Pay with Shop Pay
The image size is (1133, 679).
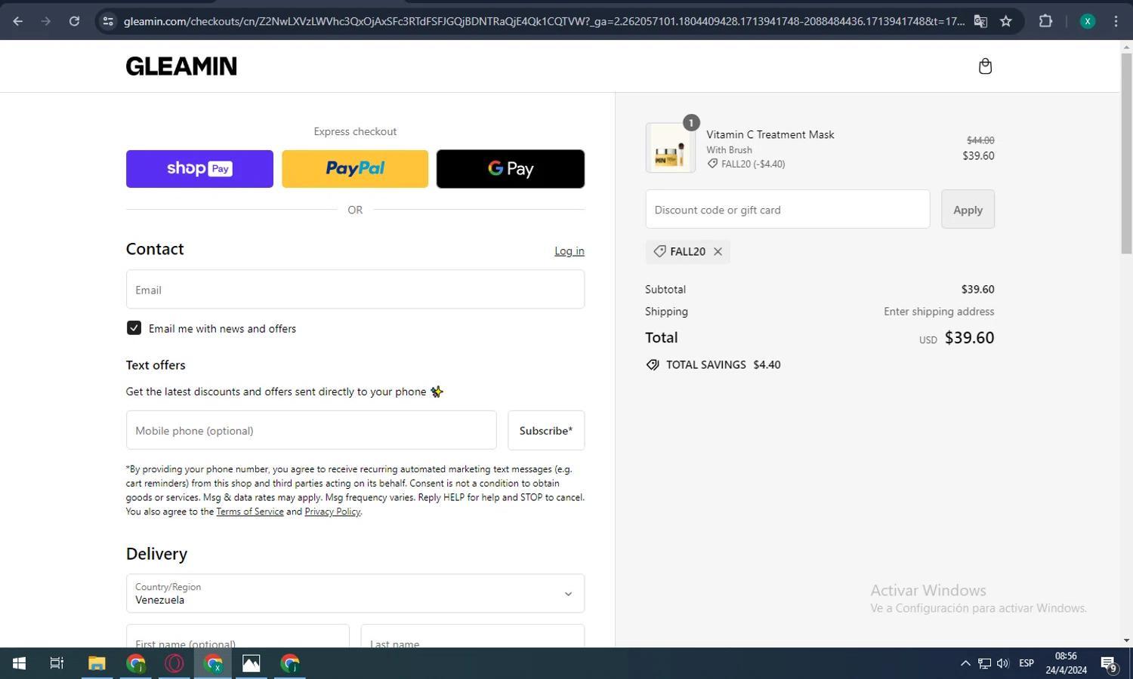coord(199,168)
